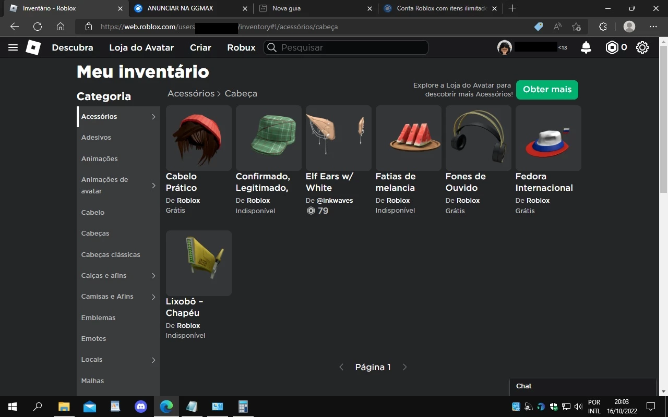
Task: Open Discord from the taskbar
Action: [x=141, y=407]
